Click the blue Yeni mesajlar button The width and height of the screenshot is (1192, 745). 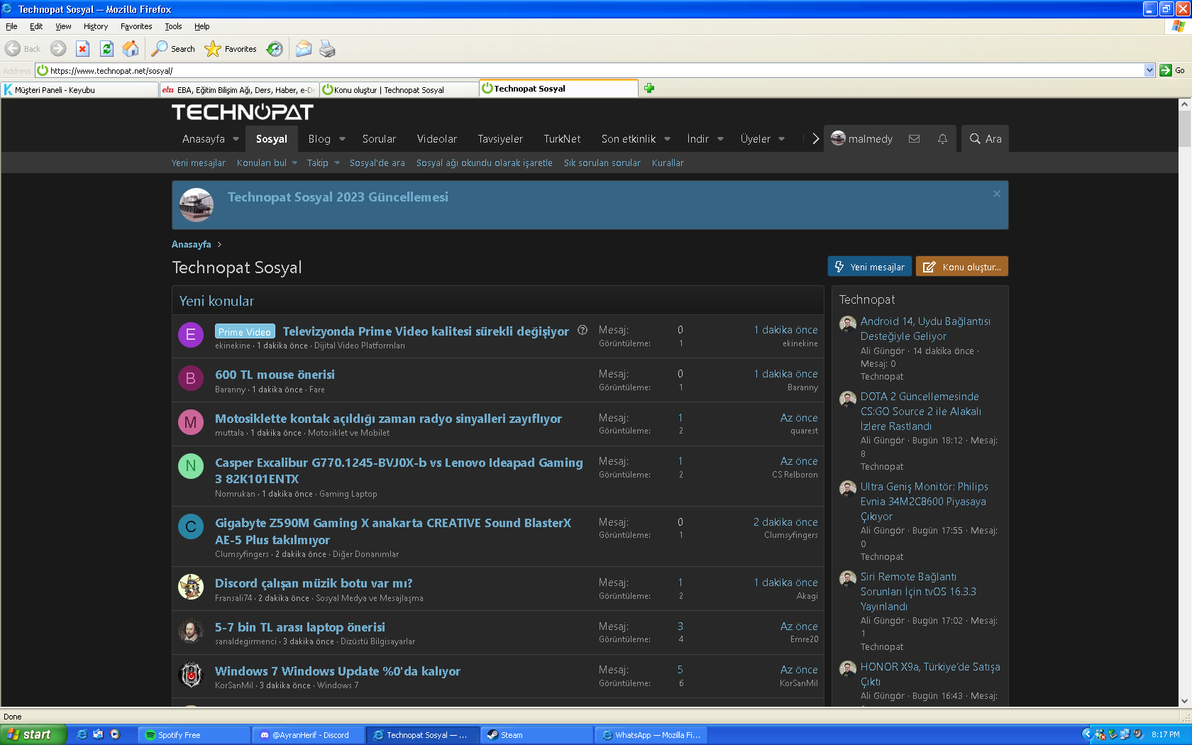(x=870, y=267)
